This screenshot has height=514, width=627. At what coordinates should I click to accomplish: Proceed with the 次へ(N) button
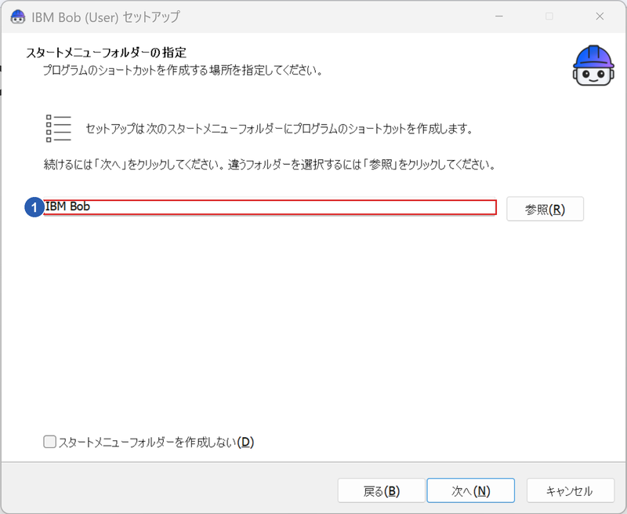click(471, 490)
